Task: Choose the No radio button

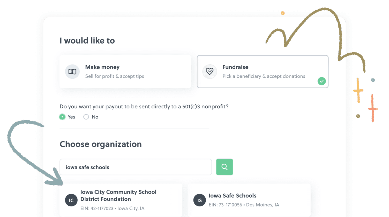Action: [86, 117]
